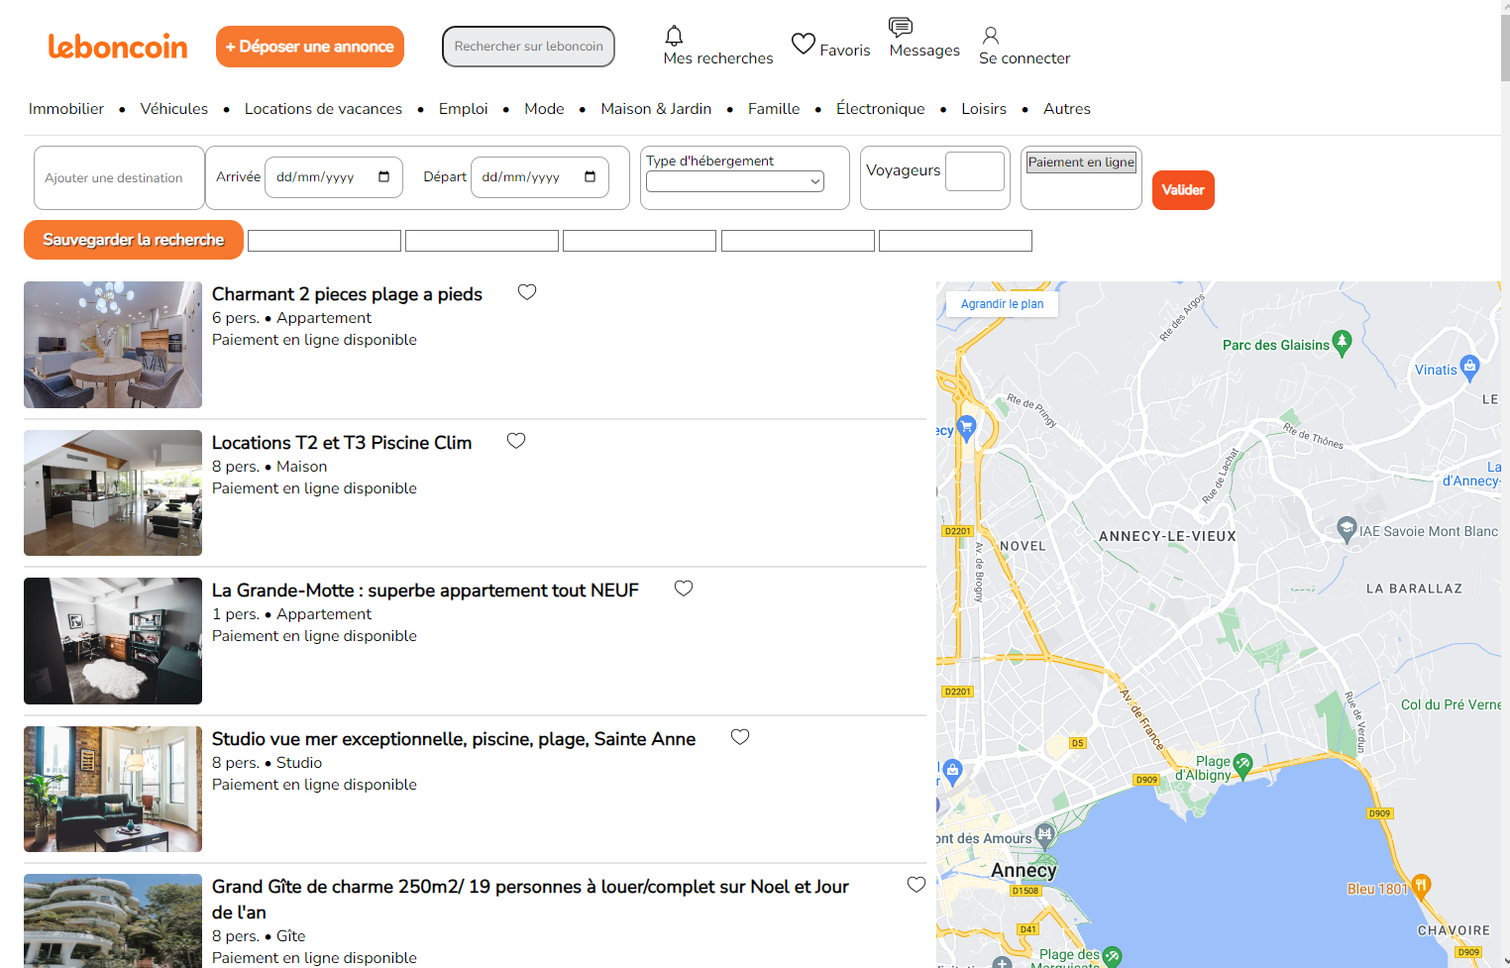Favorite the 'Charmant 2 pieces plage a pieds' listing
Viewport: 1510px width, 968px height.
click(x=527, y=292)
